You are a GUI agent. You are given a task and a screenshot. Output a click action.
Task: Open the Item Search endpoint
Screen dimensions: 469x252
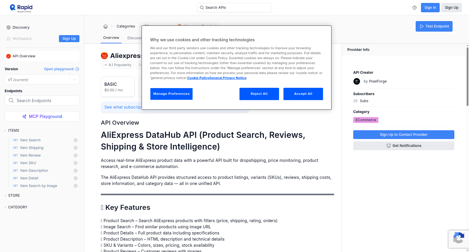pyautogui.click(x=30, y=140)
